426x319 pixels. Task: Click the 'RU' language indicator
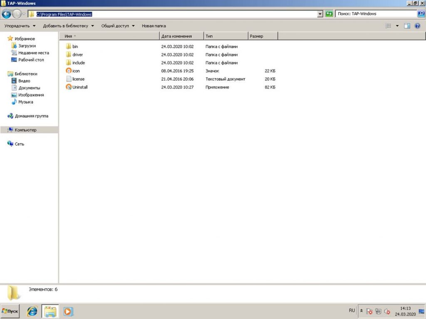pos(352,310)
